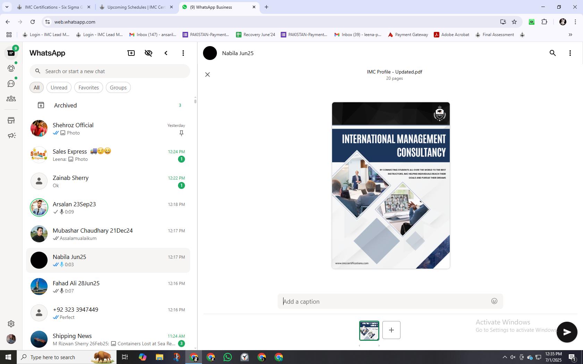Open a new browser tab
This screenshot has height=364, width=583.
267,7
